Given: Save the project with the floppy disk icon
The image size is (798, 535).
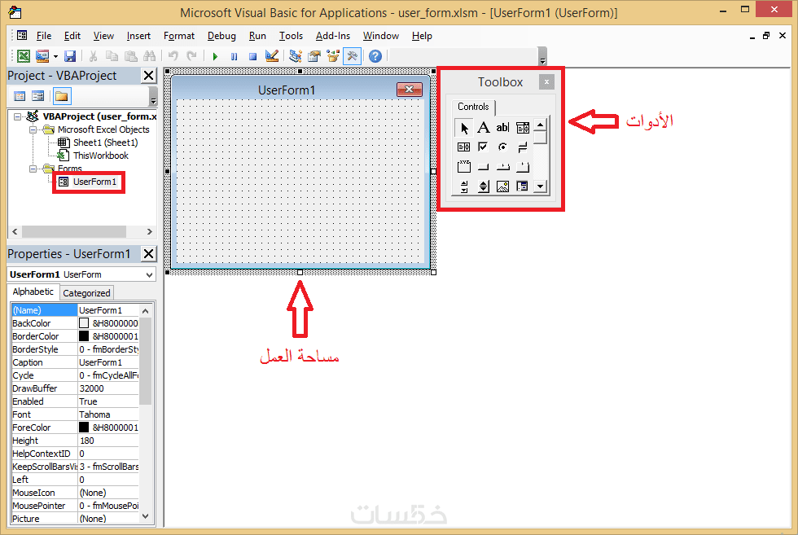Looking at the screenshot, I should 70,56.
